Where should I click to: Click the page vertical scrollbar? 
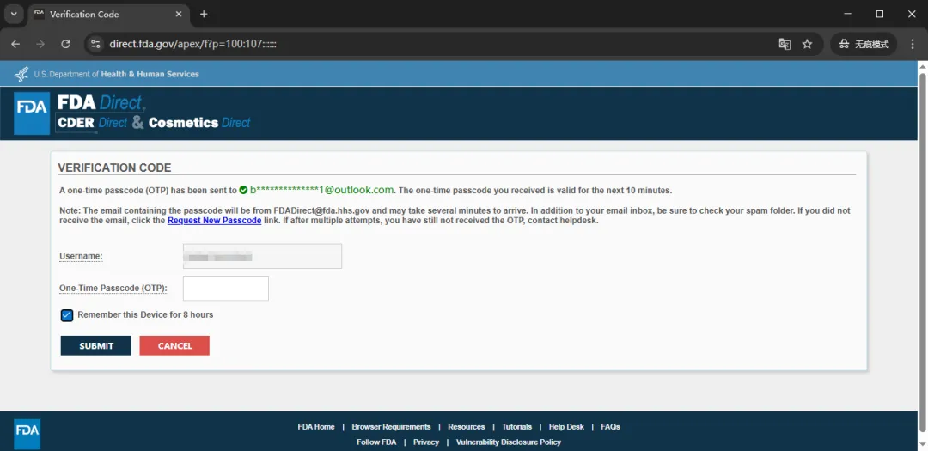point(922,252)
